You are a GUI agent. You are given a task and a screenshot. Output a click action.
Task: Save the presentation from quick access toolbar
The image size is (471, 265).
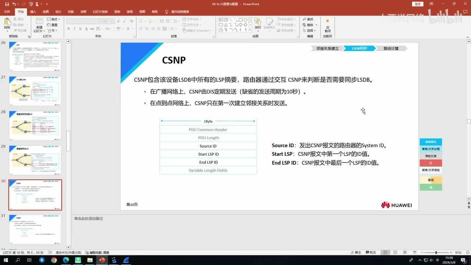(6, 4)
